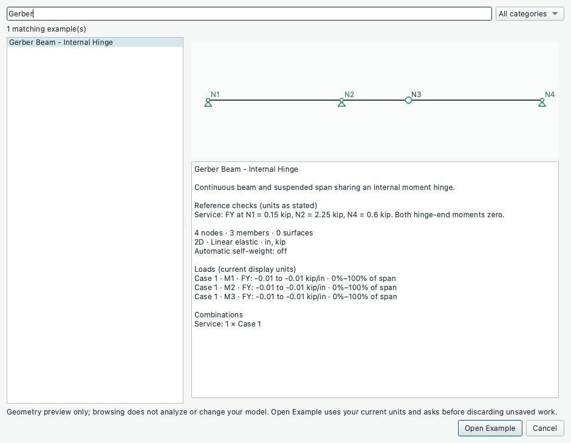The image size is (571, 443).
Task: Click the 'Service: FY at N1 = 0.15 kip' line
Action: pos(349,215)
